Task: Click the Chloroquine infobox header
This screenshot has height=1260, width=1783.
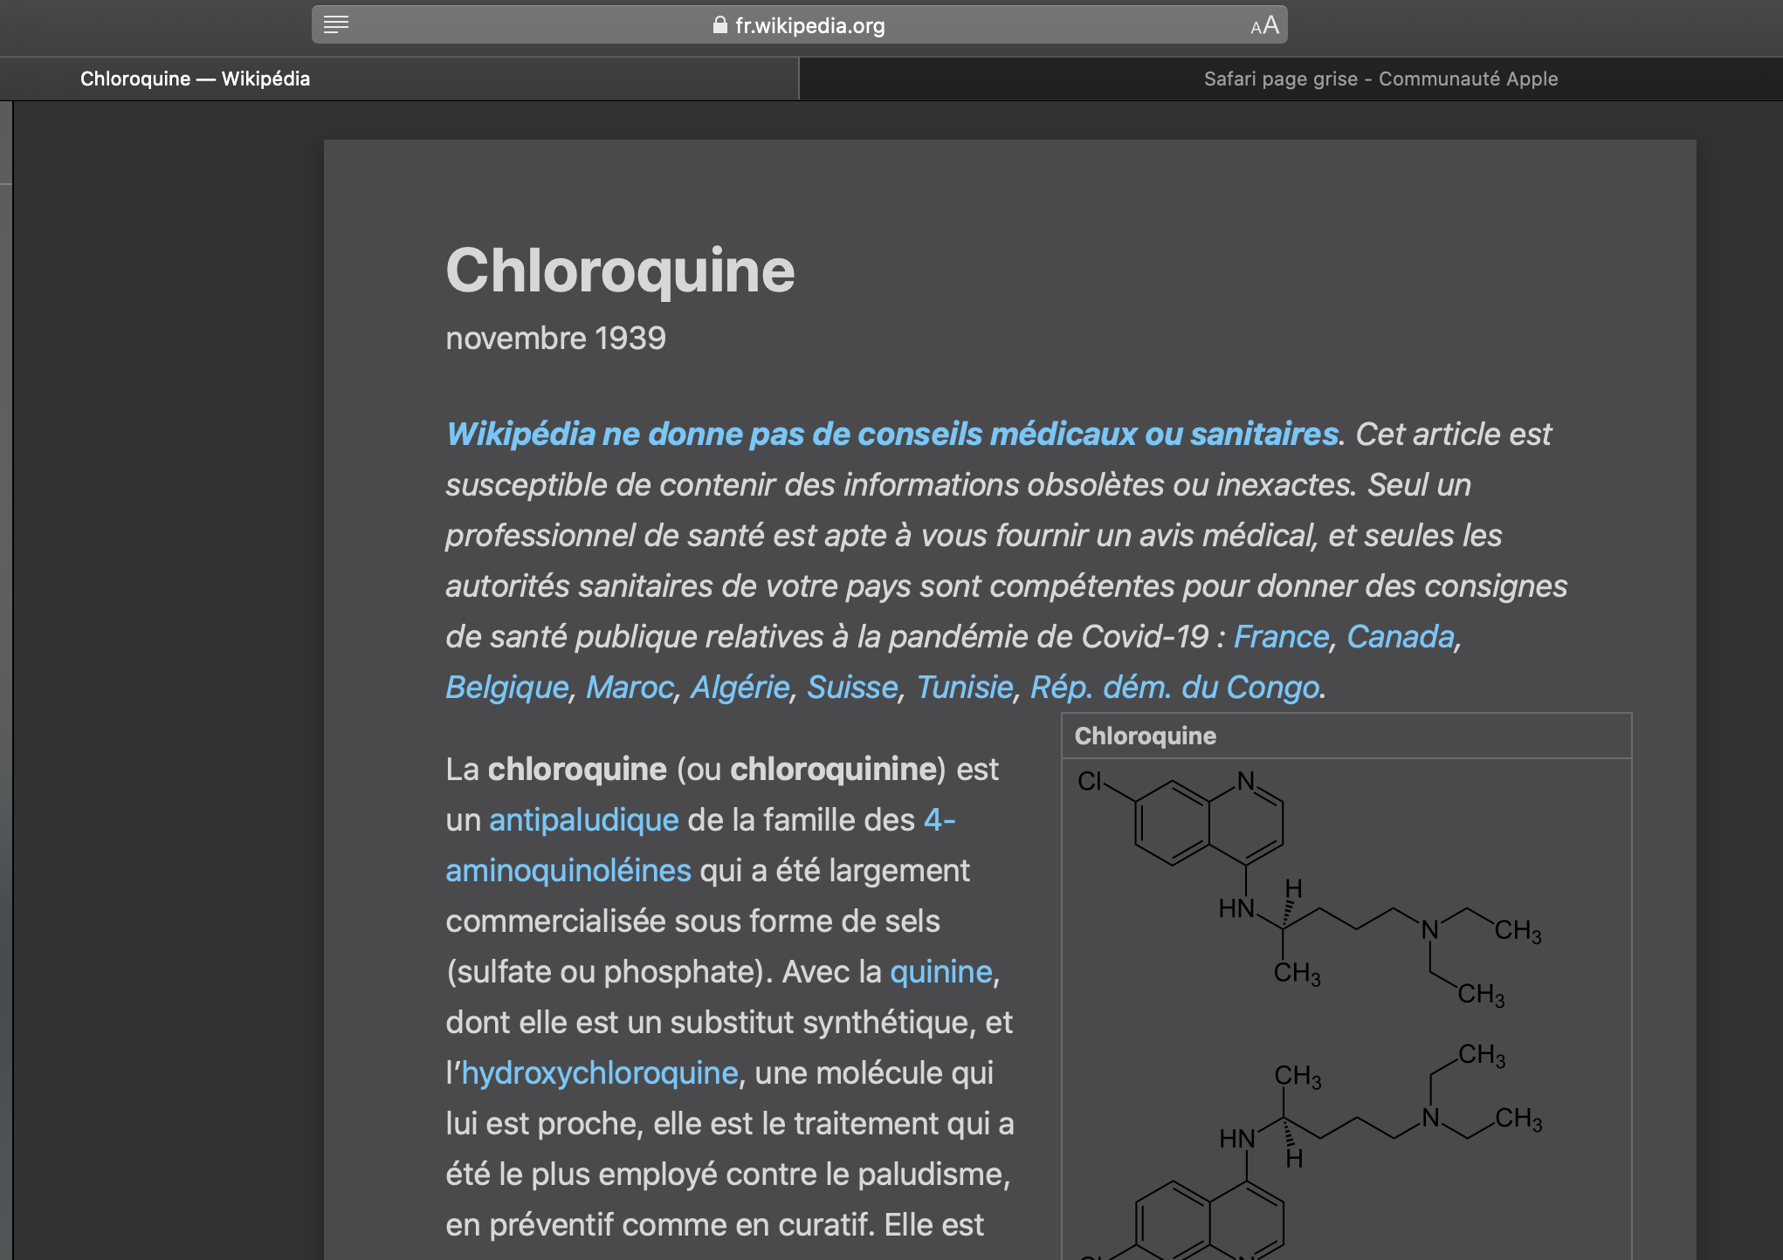Action: point(1145,736)
